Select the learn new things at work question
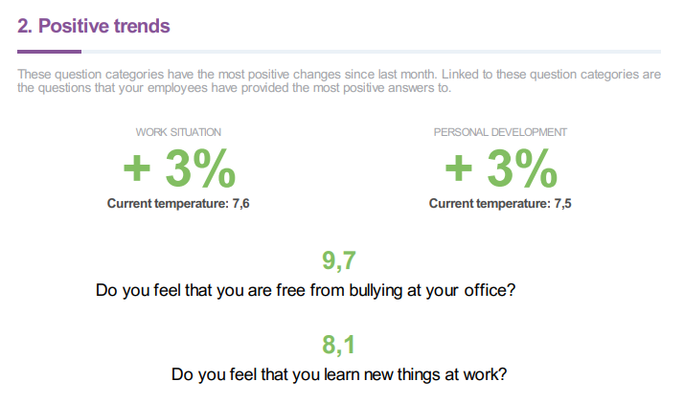The image size is (684, 404). pyautogui.click(x=339, y=374)
